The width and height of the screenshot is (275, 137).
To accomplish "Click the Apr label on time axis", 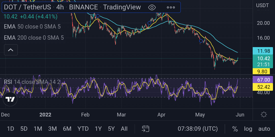I will [x=161, y=115].
